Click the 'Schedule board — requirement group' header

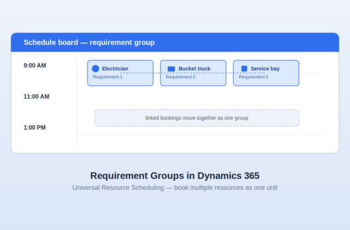pos(175,43)
